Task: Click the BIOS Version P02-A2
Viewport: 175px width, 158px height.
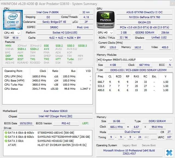Action: coord(66,123)
